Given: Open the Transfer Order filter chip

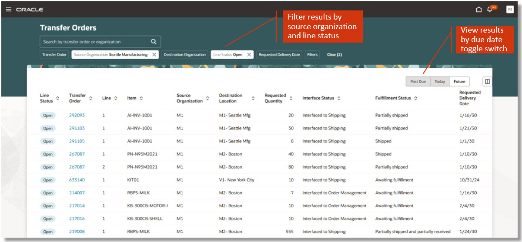Looking at the screenshot, I should click(54, 55).
